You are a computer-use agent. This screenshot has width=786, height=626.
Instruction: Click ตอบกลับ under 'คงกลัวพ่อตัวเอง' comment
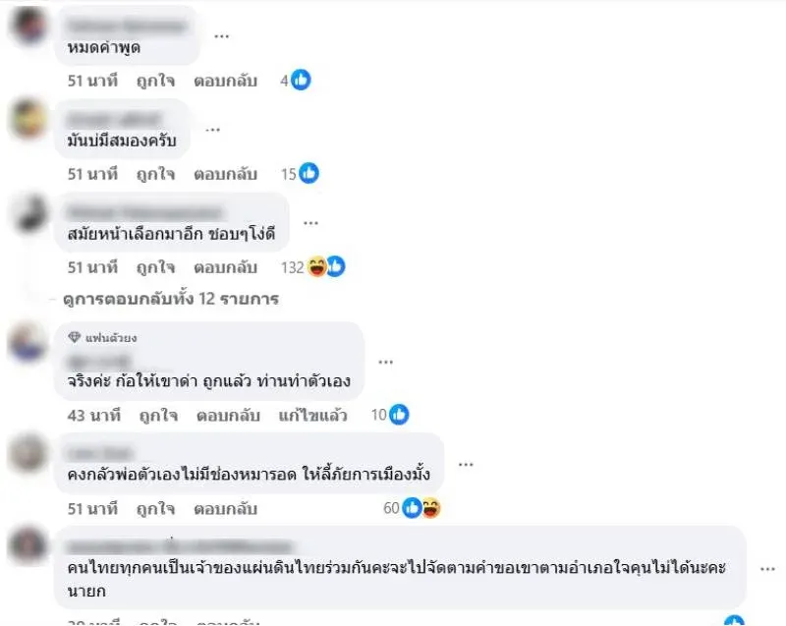click(226, 509)
